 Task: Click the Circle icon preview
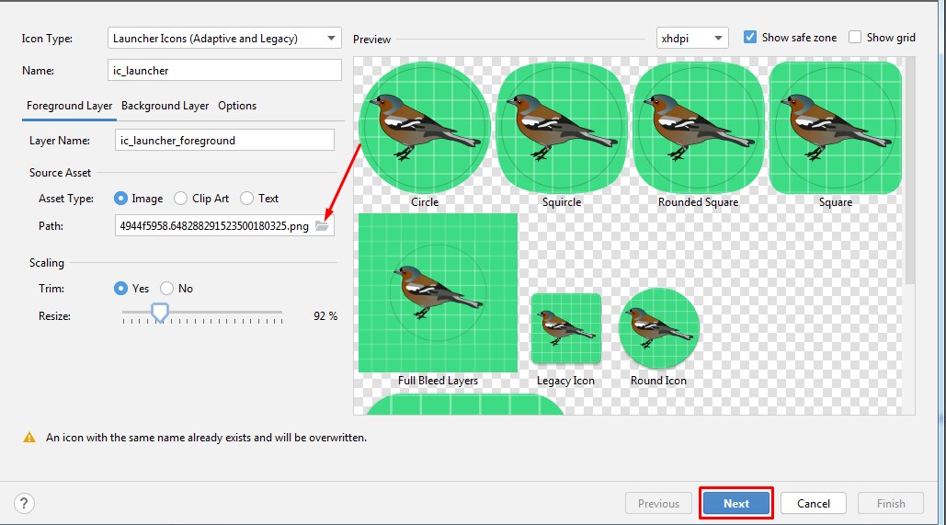pyautogui.click(x=425, y=127)
